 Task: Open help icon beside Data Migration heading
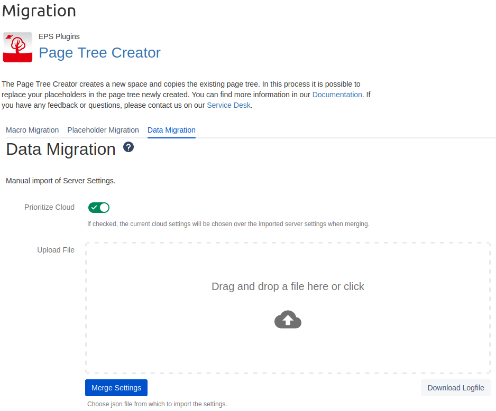(128, 147)
